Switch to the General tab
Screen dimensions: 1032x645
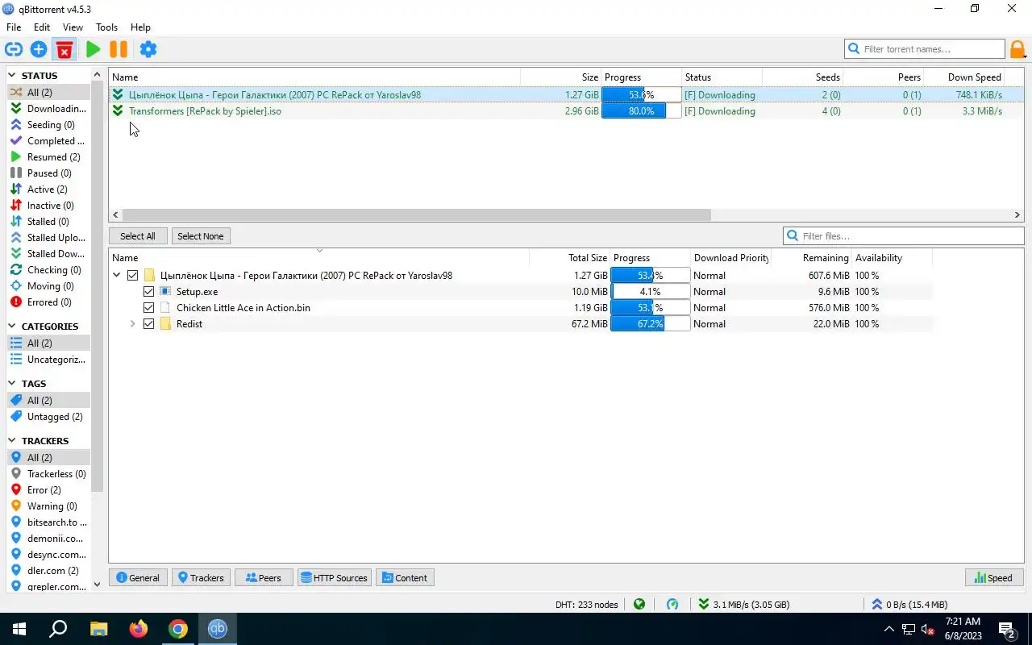(138, 578)
